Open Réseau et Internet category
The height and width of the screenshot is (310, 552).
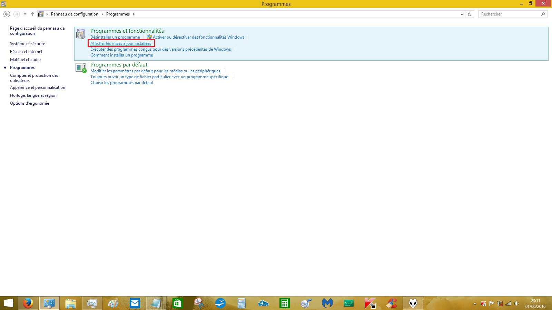click(26, 52)
